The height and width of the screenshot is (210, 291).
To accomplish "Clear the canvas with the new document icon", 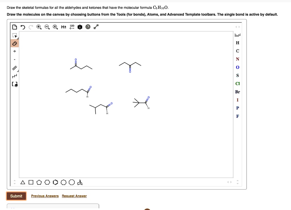I will pos(14,26).
